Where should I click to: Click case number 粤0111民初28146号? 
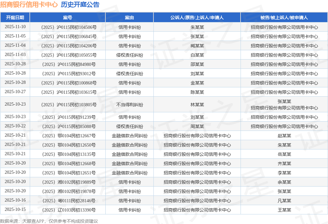pos(69,201)
